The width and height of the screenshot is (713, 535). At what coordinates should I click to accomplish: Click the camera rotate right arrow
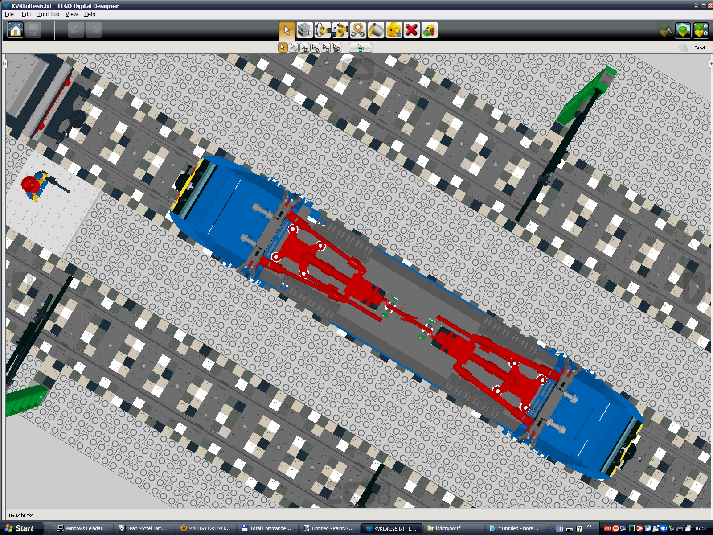click(x=693, y=287)
